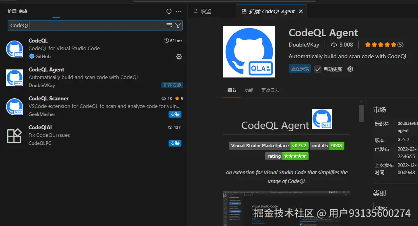Screen dimensions: 418x226
Task: Click the version value 0.9.2
Action: (x=404, y=140)
